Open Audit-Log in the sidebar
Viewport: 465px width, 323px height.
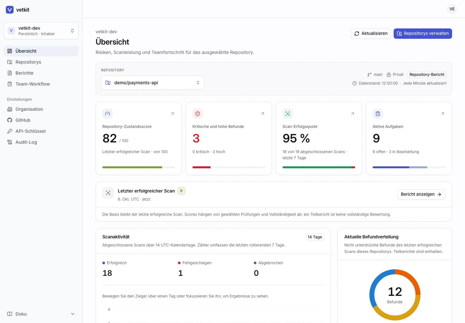click(41, 142)
